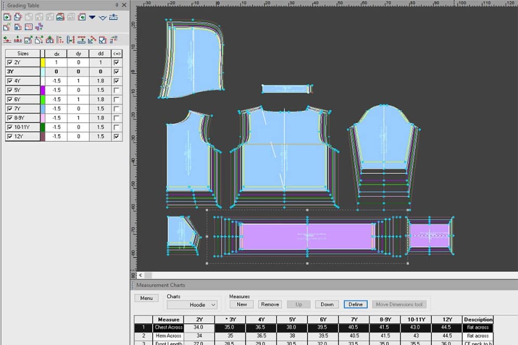The width and height of the screenshot is (518, 345).
Task: Enable the right-column checkbox for the 6Y row
Action: tap(116, 99)
